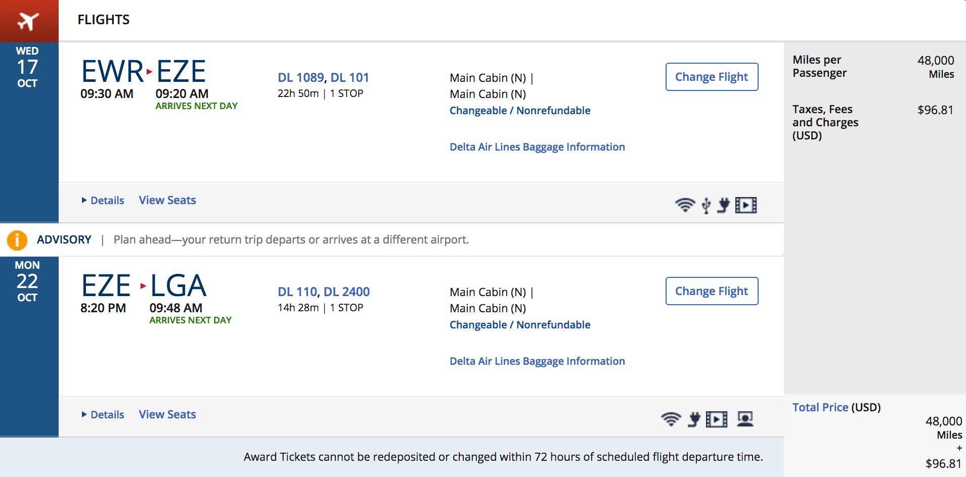The width and height of the screenshot is (966, 477).
Task: Click power outlet icon for EWR-EZE flight
Action: click(724, 205)
